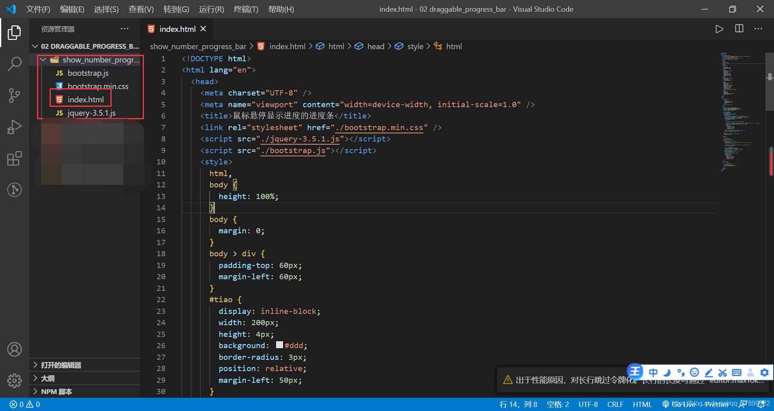
Task: Click 行 14, 列 8 cursor position
Action: pos(518,404)
